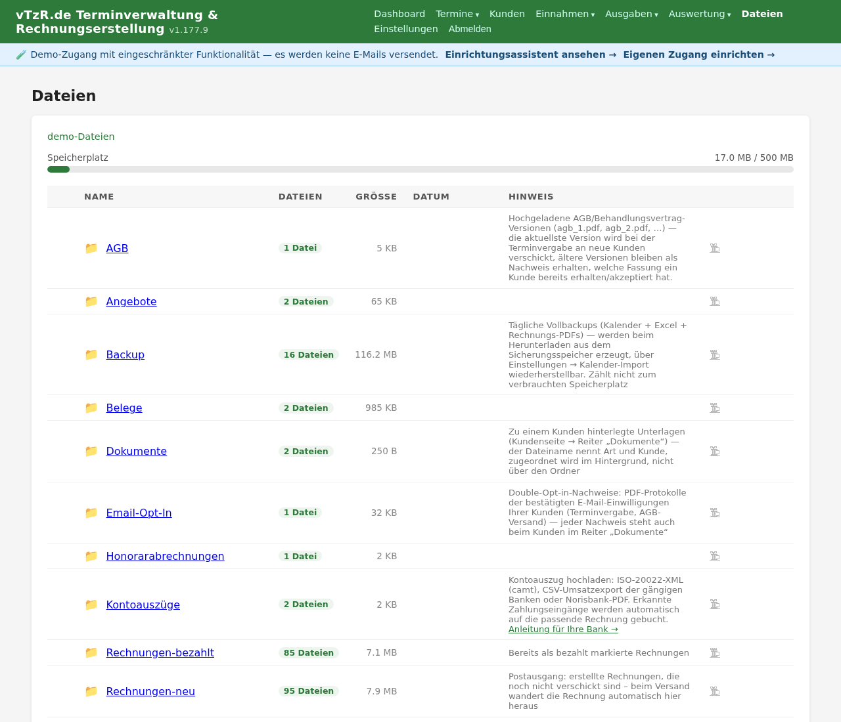The height and width of the screenshot is (722, 841).
Task: Click the folder icon beside Kontoauszüge
Action: click(x=91, y=605)
